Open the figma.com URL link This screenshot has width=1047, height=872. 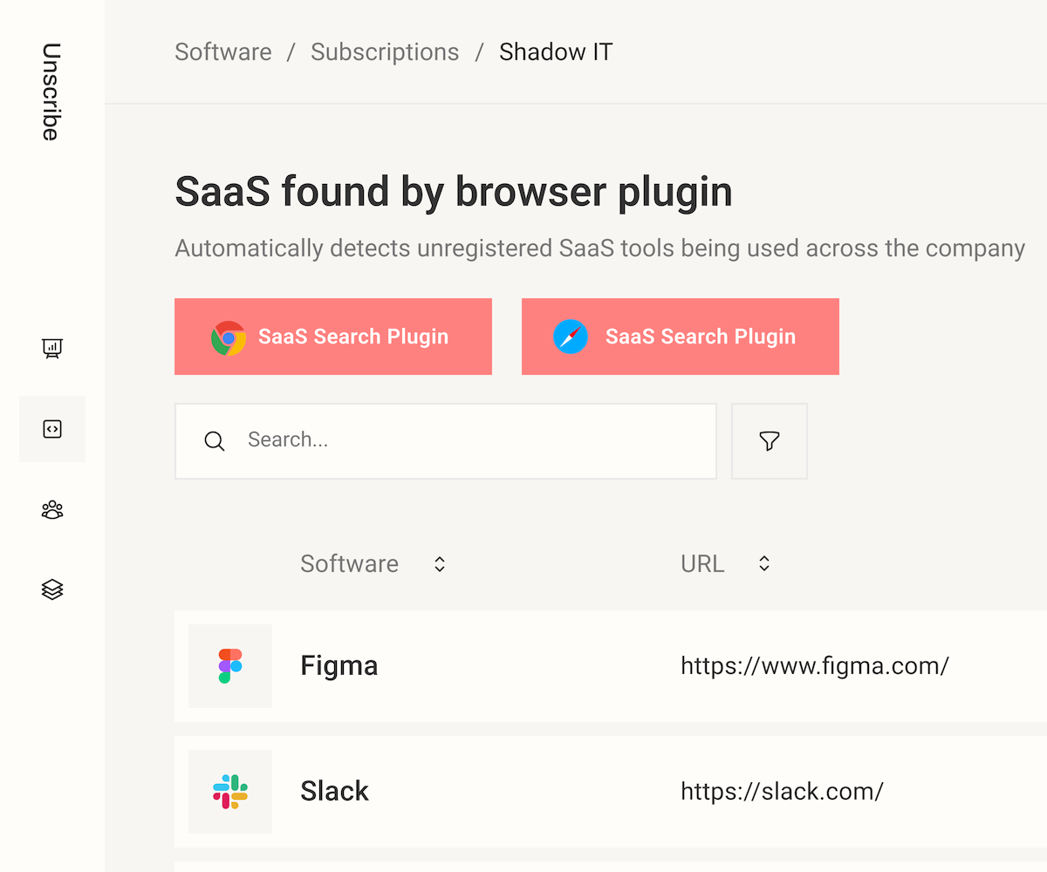815,665
